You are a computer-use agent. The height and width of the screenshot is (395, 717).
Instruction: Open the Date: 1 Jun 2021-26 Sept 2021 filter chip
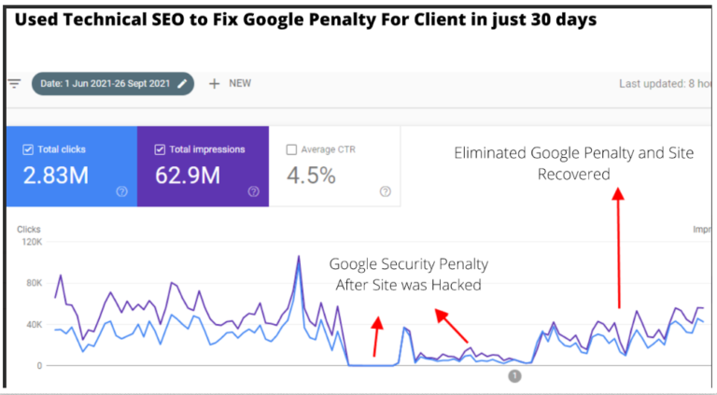click(x=105, y=83)
